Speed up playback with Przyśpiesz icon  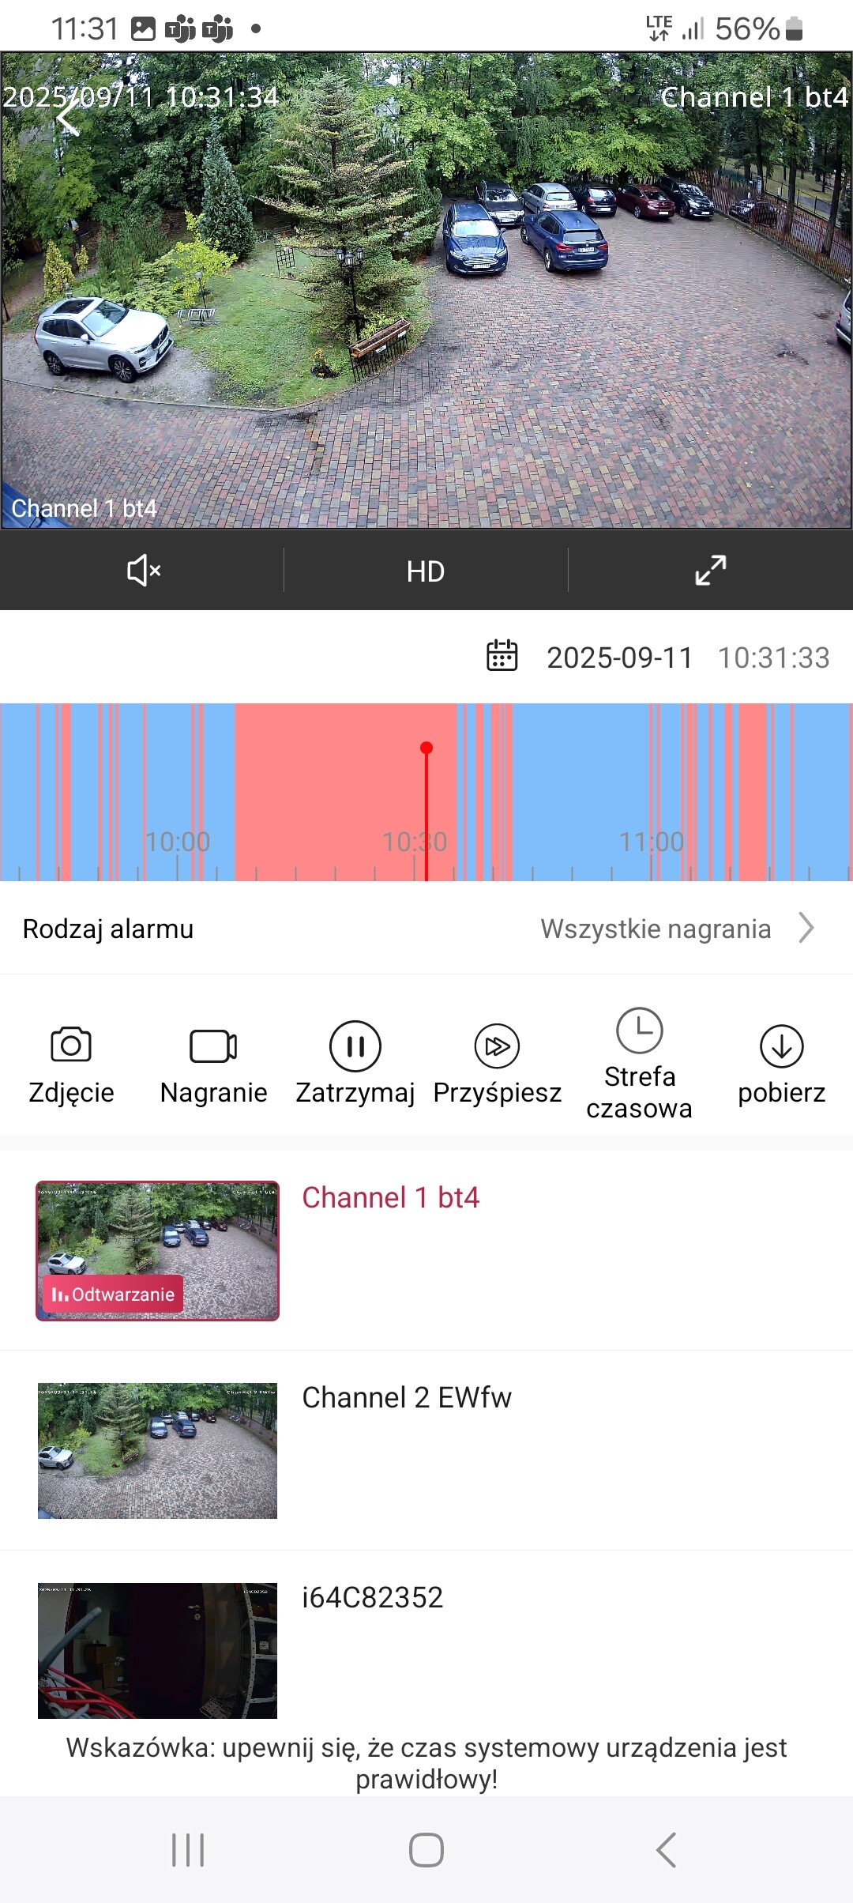point(497,1046)
